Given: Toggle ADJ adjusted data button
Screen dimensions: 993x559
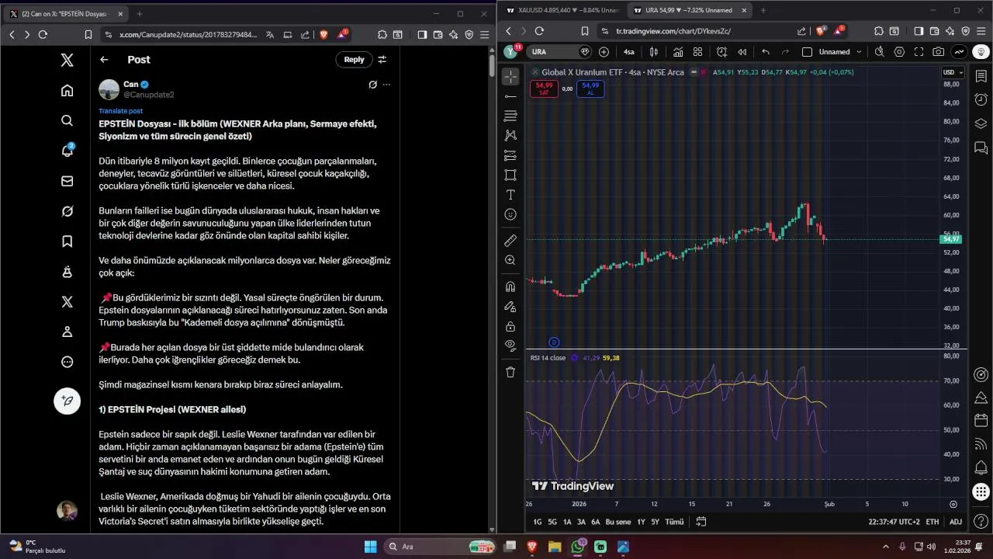Looking at the screenshot, I should pos(956,522).
